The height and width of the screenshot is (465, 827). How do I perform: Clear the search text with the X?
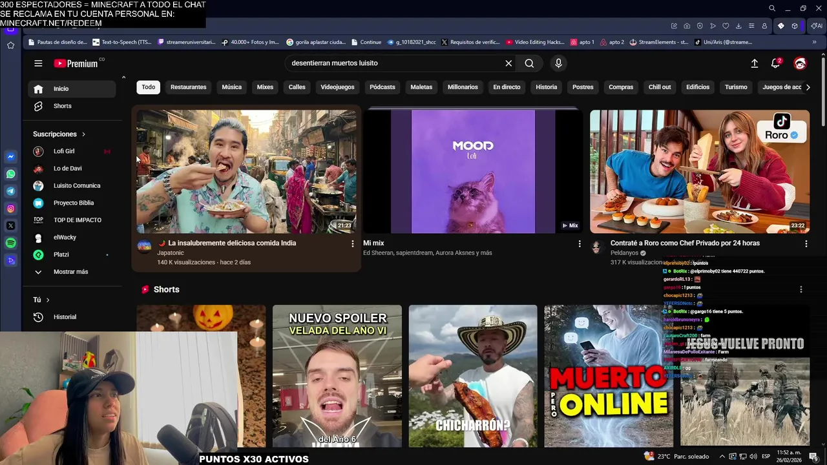[508, 63]
